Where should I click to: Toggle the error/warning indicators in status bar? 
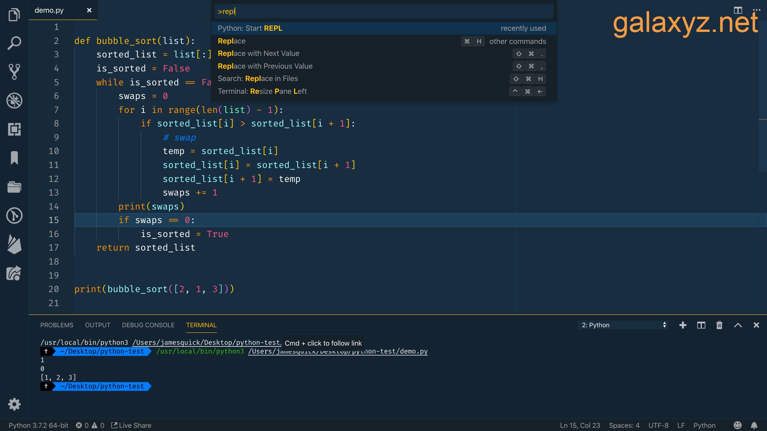pyautogui.click(x=92, y=425)
